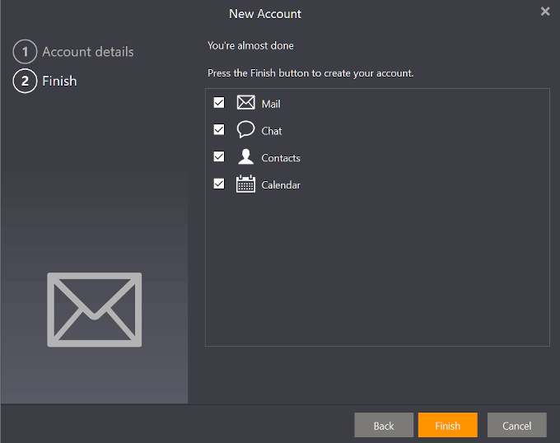Click the Calendar label text

[x=281, y=185]
